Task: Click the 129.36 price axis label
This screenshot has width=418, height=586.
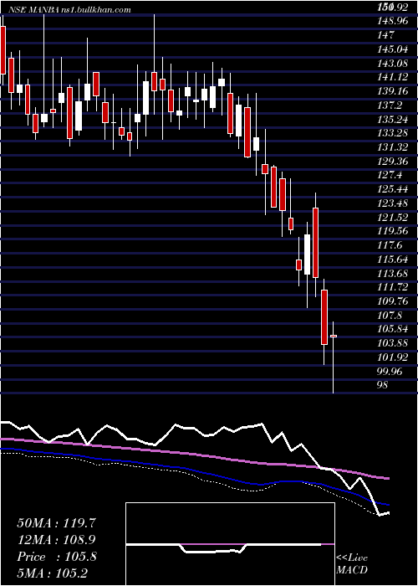Action: click(393, 161)
